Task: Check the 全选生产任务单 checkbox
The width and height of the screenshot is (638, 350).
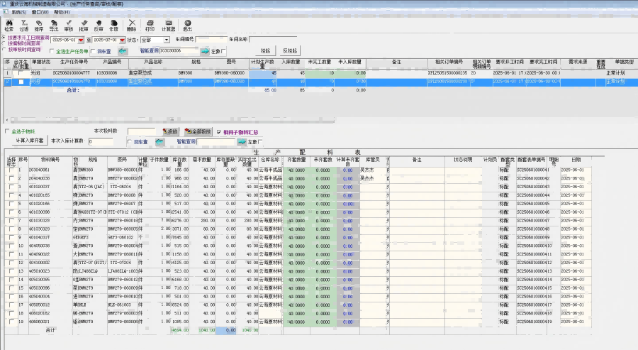Action: [52, 52]
